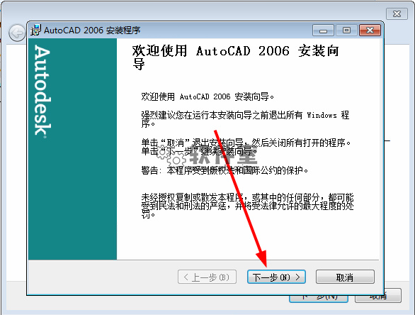Continue setup with the 下一步(N) button

[276, 277]
